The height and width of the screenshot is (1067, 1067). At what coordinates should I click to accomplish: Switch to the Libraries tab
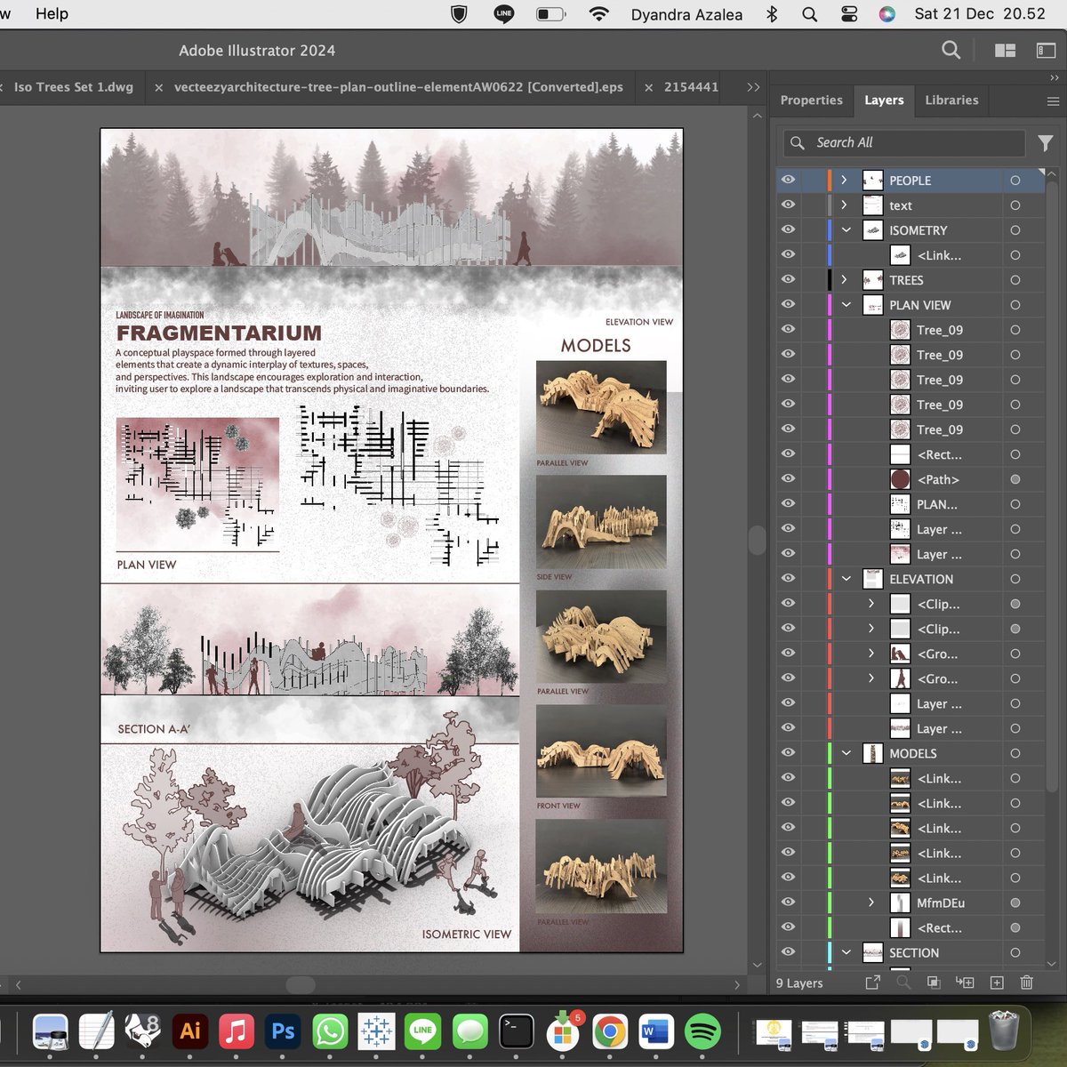951,100
